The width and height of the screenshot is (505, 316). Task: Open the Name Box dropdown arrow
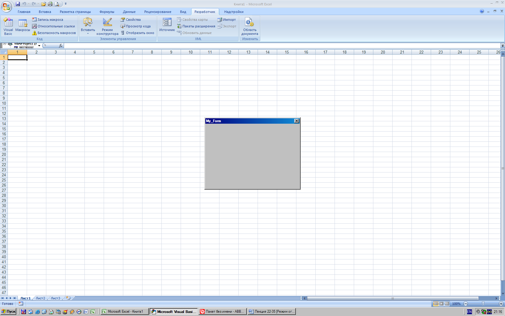[x=39, y=46]
